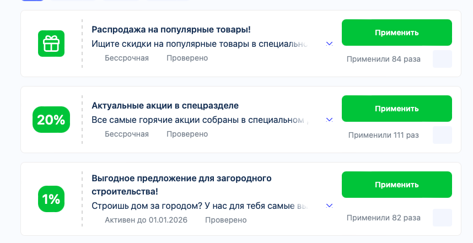Apply the 'Распродажа на популярные товары' offer

[396, 33]
